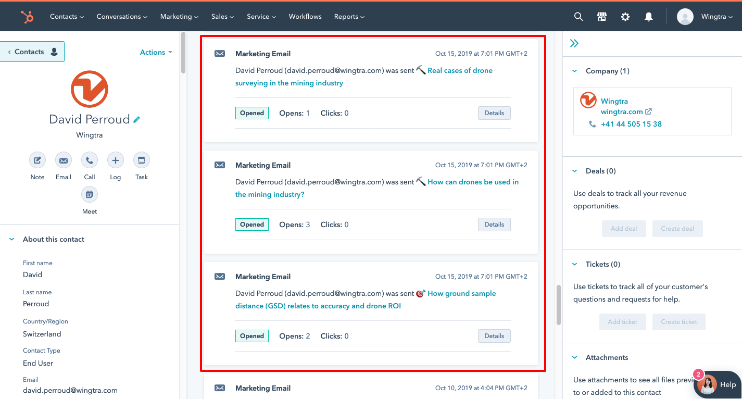Click the HubSpot sprocket logo
The height and width of the screenshot is (399, 742).
[27, 17]
